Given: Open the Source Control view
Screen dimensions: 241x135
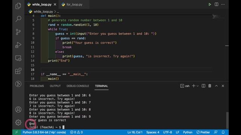Looking at the screenshot, I should (x=18, y=32).
